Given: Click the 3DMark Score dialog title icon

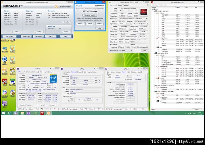Looking at the screenshot, I should pyautogui.click(x=76, y=2).
